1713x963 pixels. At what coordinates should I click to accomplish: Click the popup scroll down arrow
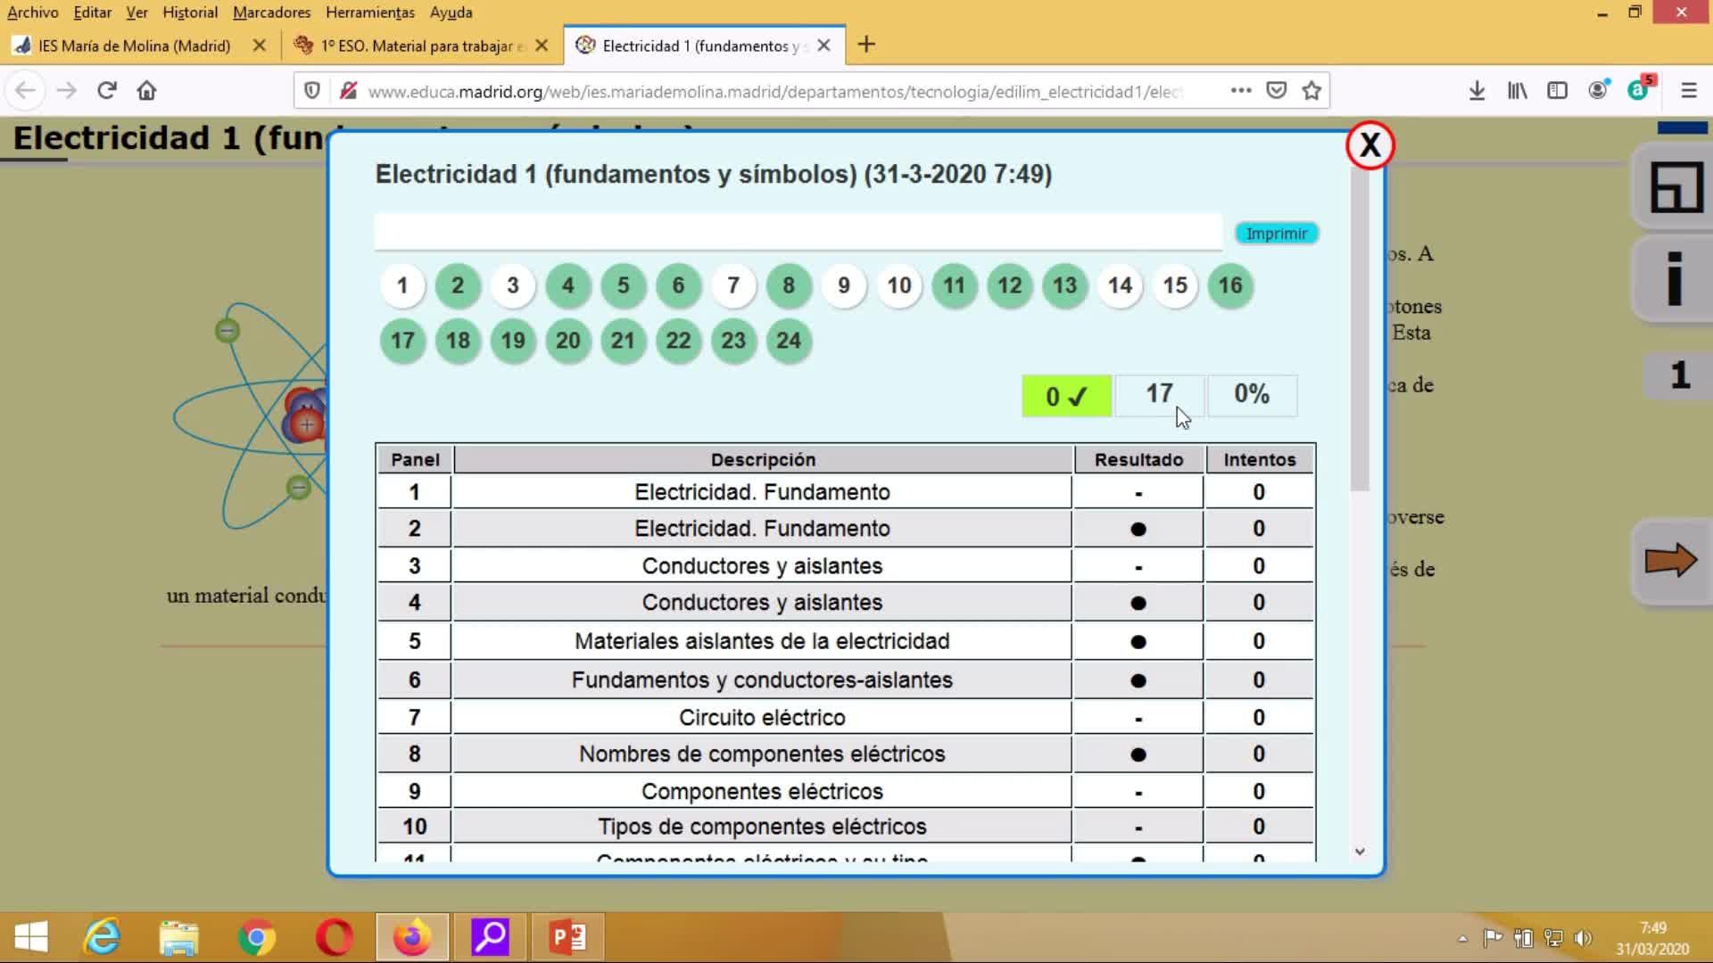coord(1360,852)
